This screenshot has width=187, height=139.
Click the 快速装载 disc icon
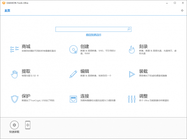(x=14, y=125)
